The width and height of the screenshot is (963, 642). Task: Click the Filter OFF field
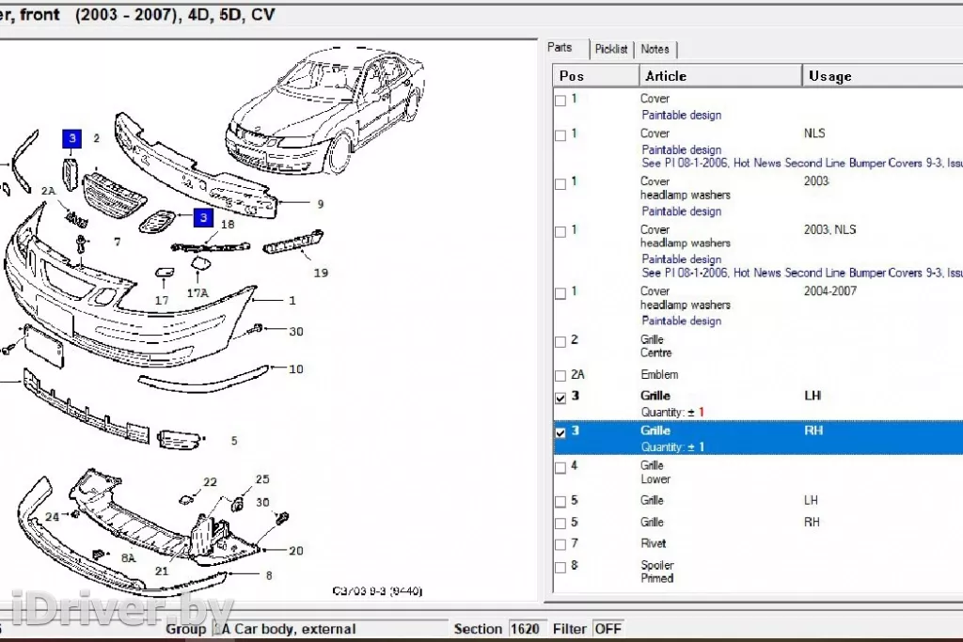pos(608,629)
